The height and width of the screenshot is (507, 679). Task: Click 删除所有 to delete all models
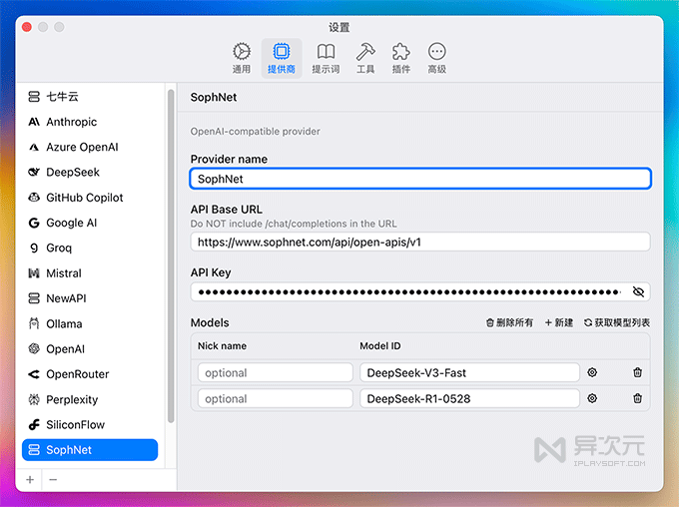(509, 322)
